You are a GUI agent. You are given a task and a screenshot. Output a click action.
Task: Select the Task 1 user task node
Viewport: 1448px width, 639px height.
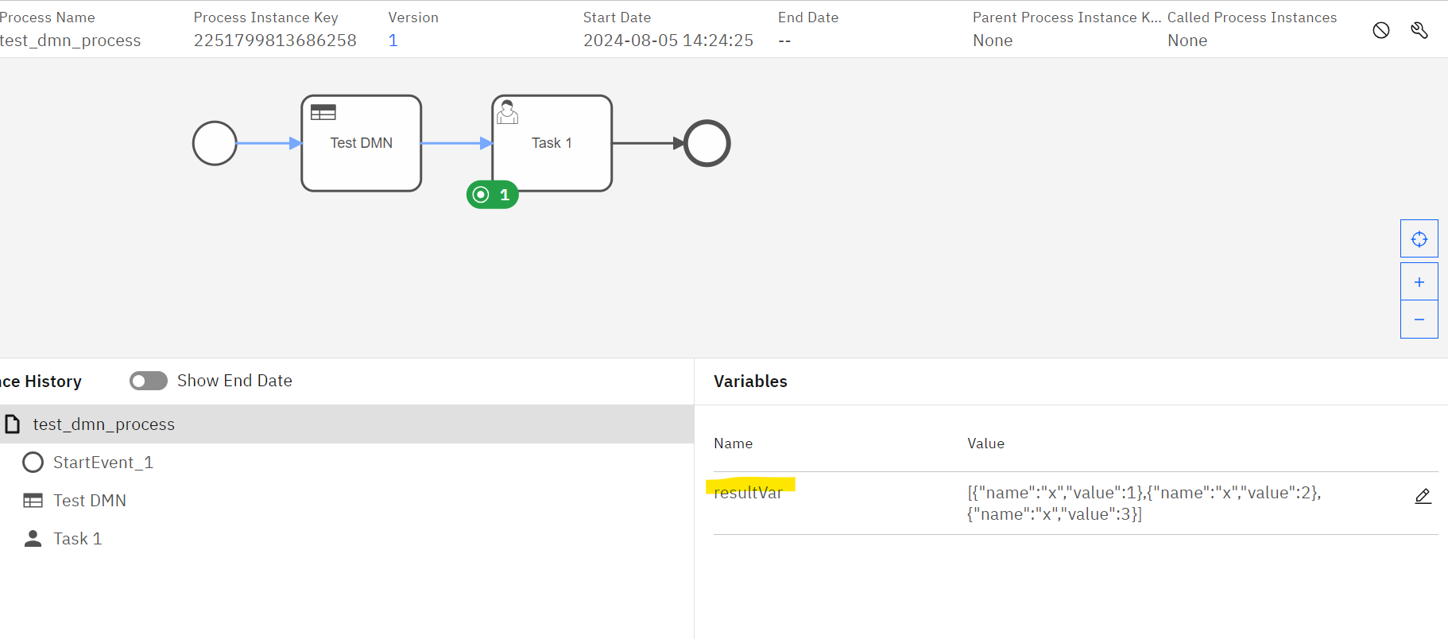[552, 143]
